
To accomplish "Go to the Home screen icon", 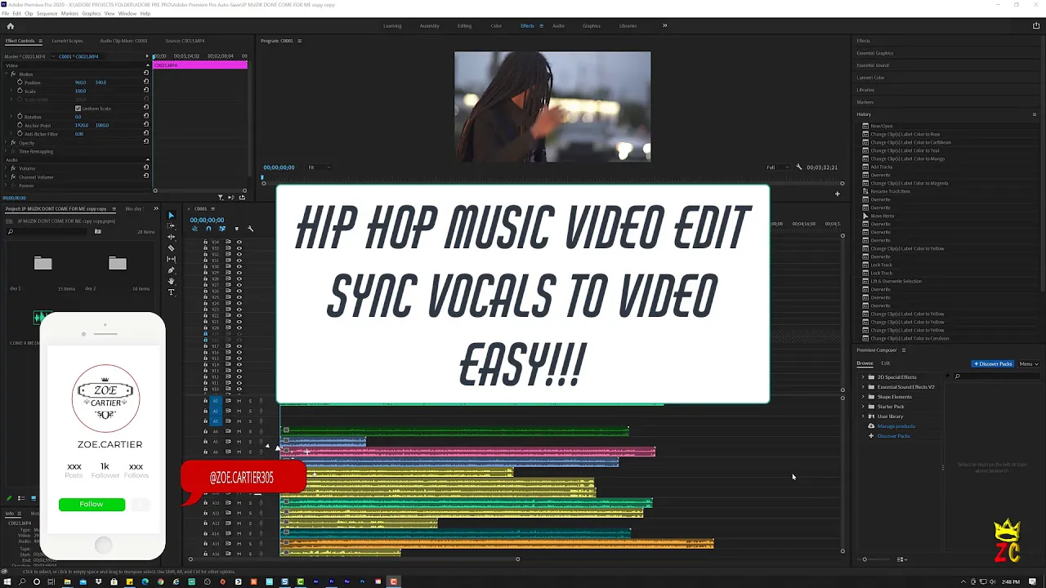I will (10, 26).
